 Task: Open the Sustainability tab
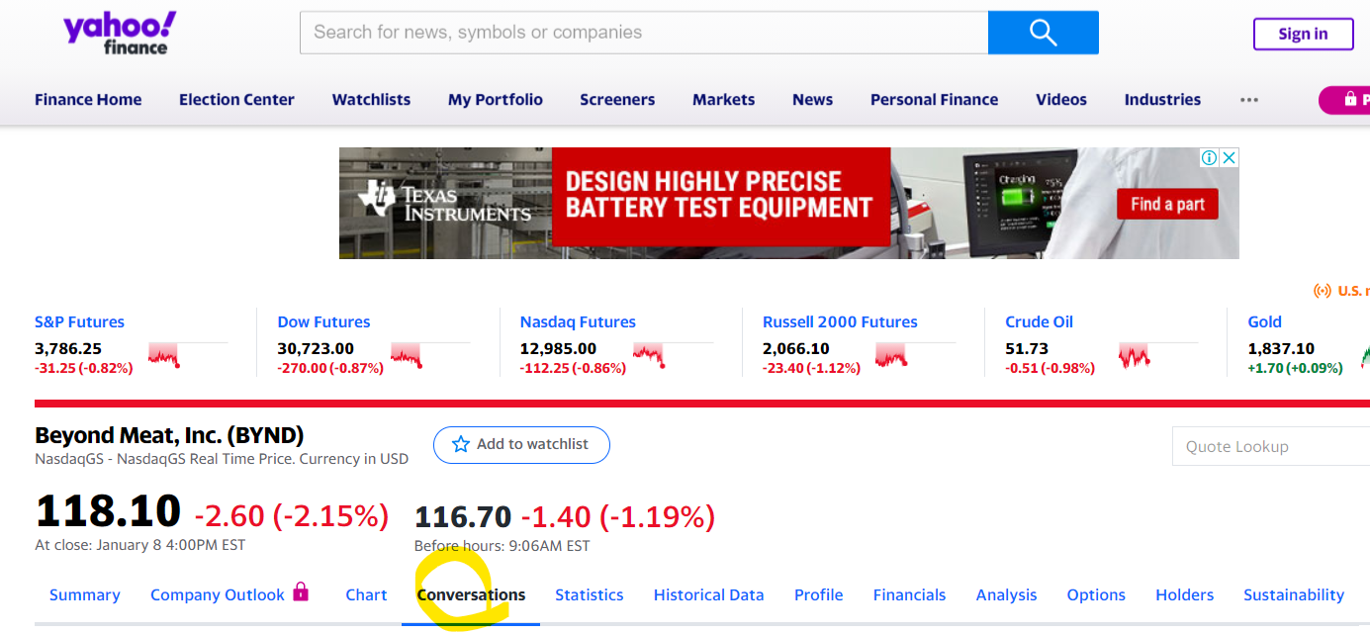point(1294,594)
